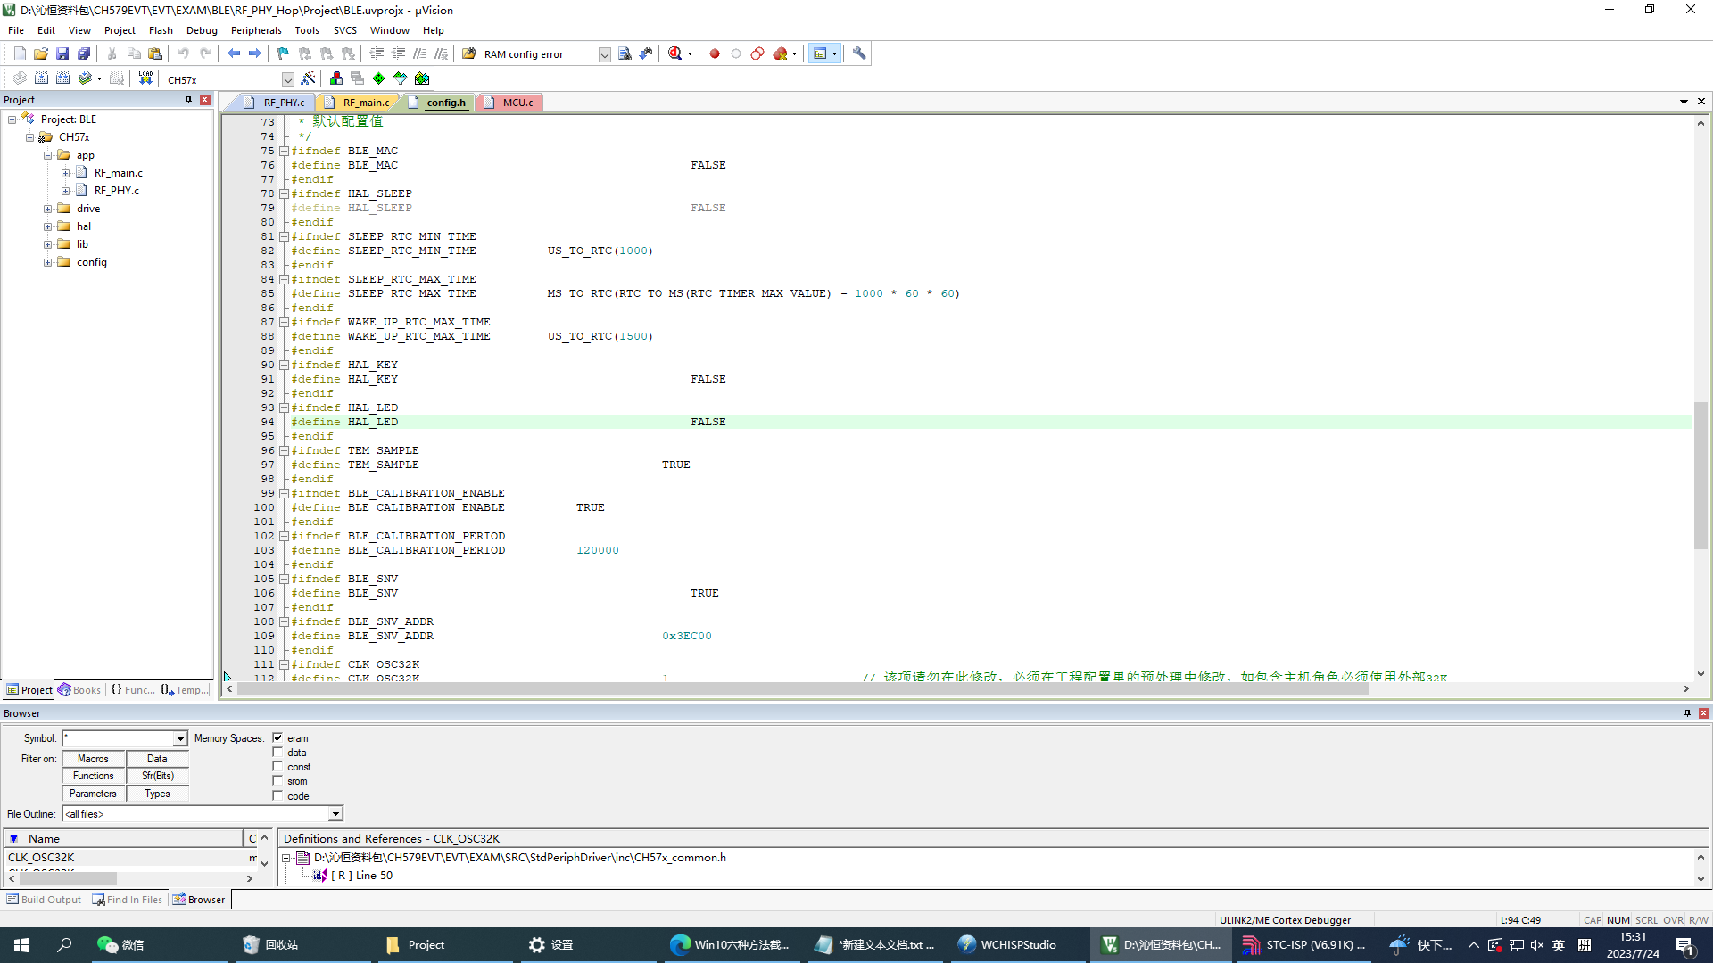The image size is (1713, 963).
Task: Open the Symbol combo box dropdown
Action: point(180,738)
